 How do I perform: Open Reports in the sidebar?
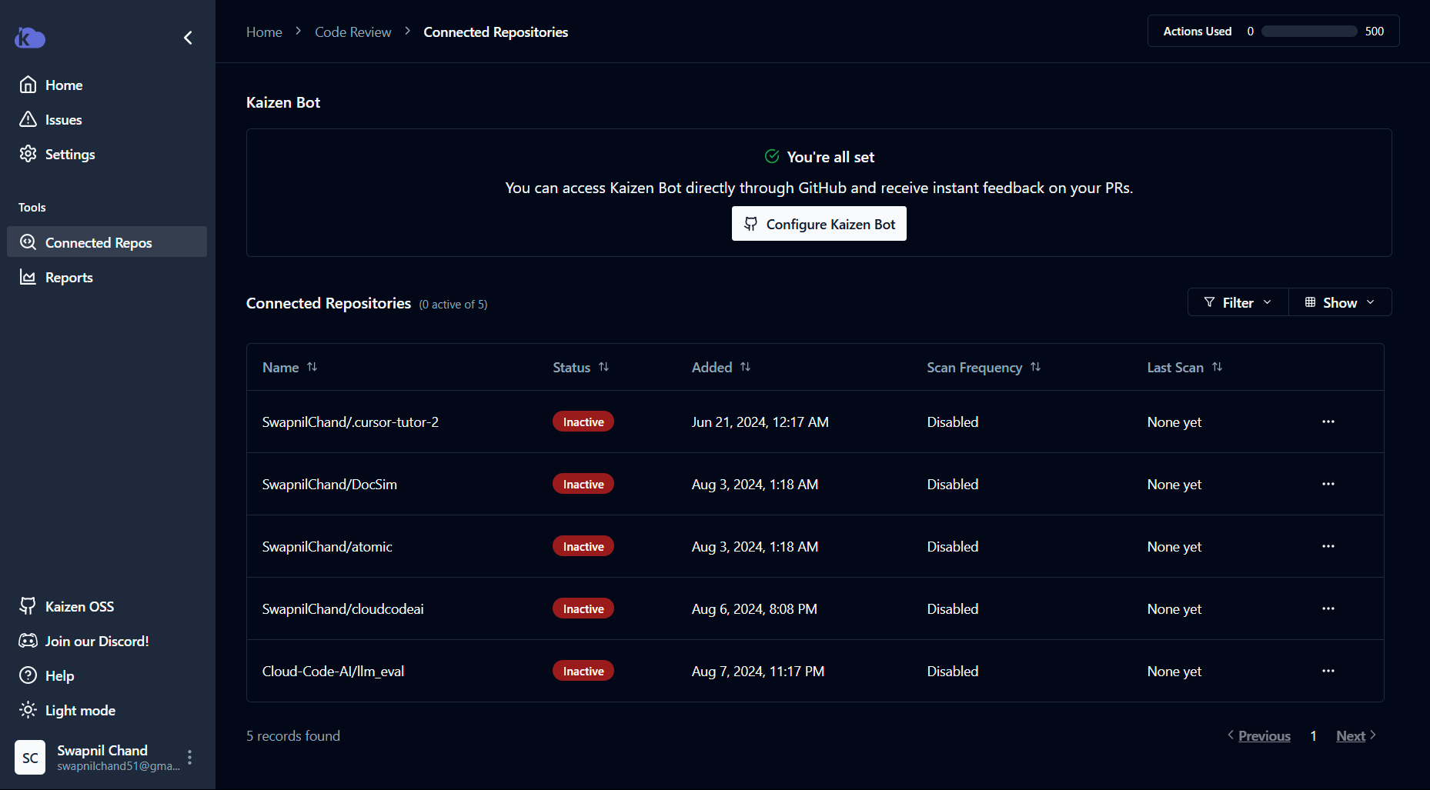click(x=68, y=277)
